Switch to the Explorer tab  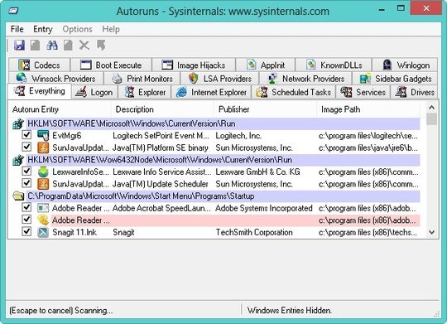(145, 92)
